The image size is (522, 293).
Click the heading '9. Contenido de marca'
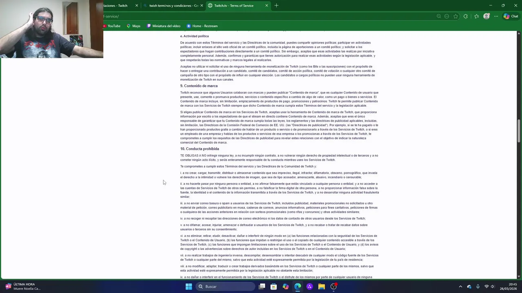click(199, 86)
